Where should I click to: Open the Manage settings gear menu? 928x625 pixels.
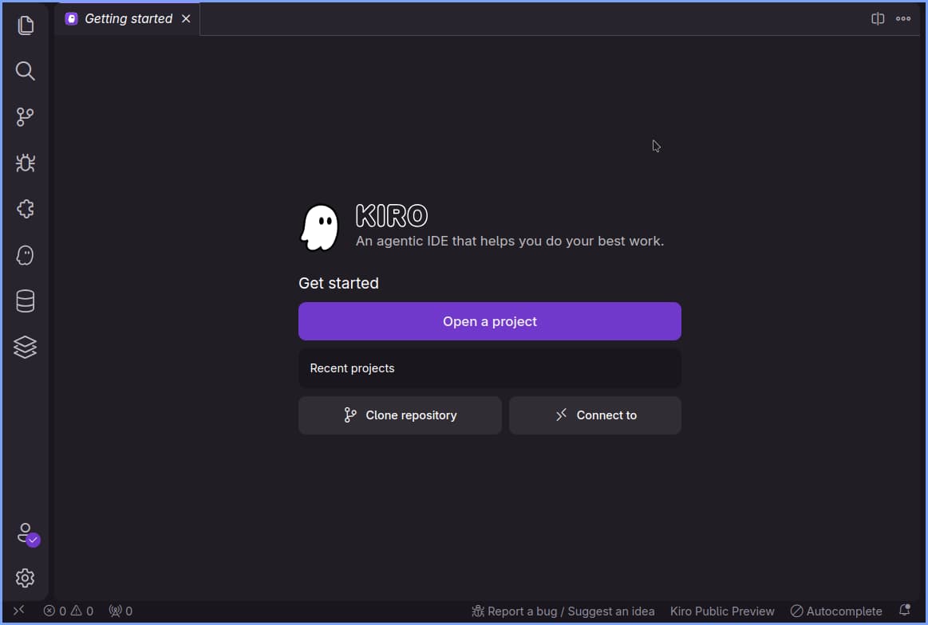[25, 578]
